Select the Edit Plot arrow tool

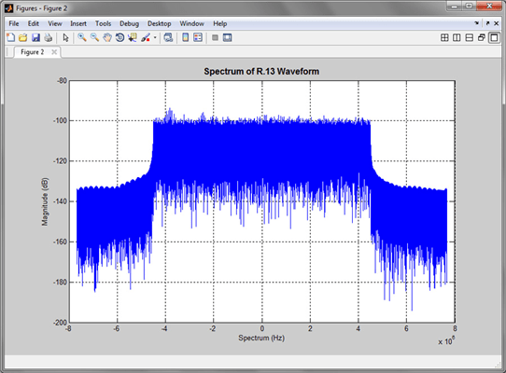pos(65,37)
